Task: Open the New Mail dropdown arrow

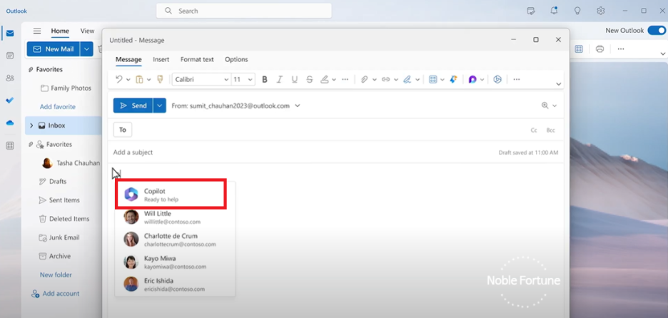Action: point(86,49)
